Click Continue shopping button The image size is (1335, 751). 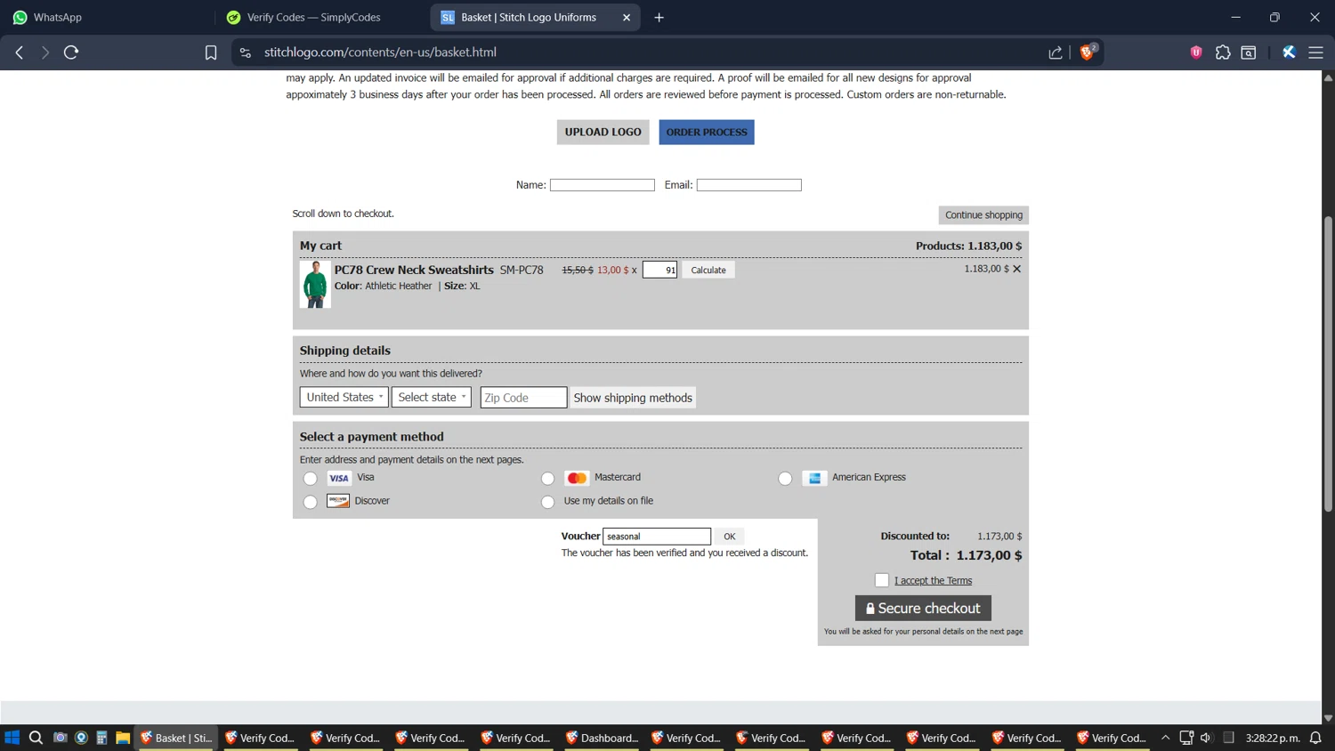pyautogui.click(x=983, y=214)
